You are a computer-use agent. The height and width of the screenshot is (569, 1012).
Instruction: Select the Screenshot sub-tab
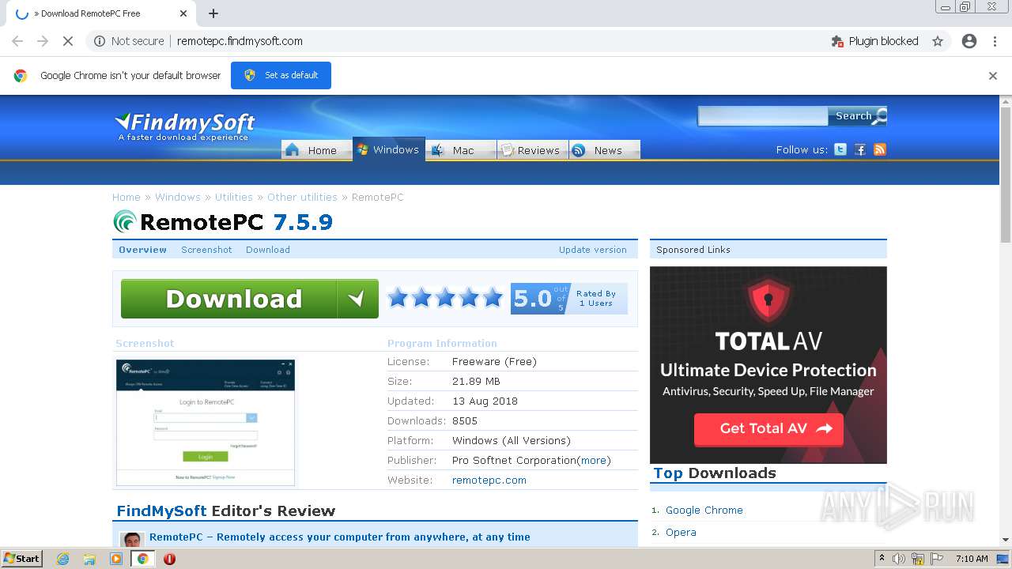click(x=206, y=250)
